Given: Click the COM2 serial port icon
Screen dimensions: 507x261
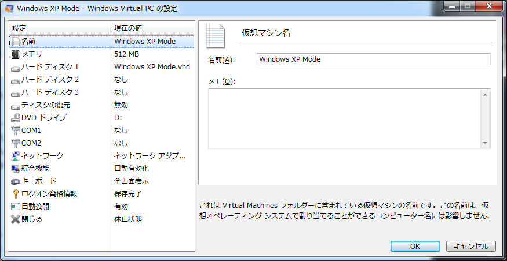Looking at the screenshot, I should click(x=16, y=143).
